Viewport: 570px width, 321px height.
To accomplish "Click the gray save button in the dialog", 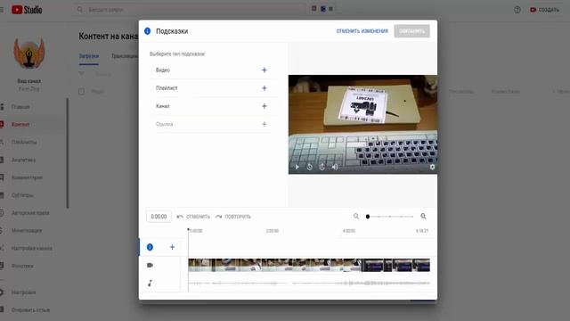I will click(x=411, y=31).
